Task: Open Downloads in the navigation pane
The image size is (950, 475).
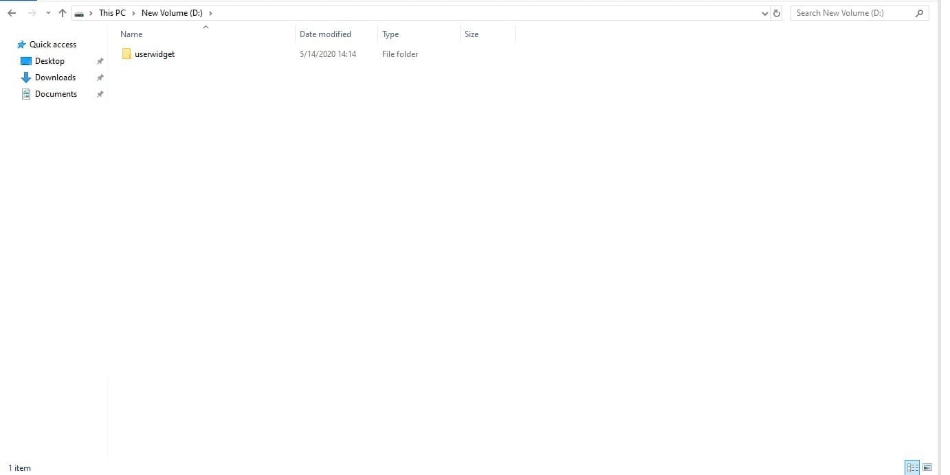Action: [55, 78]
